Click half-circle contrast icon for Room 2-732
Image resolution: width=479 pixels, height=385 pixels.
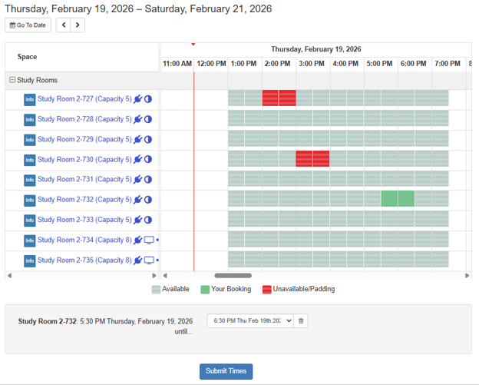pos(148,200)
